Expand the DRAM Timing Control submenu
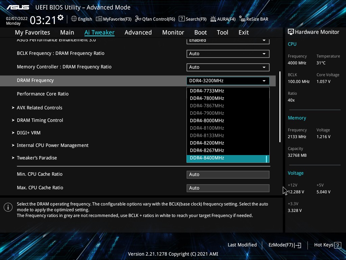Image resolution: width=346 pixels, height=260 pixels. [x=40, y=120]
